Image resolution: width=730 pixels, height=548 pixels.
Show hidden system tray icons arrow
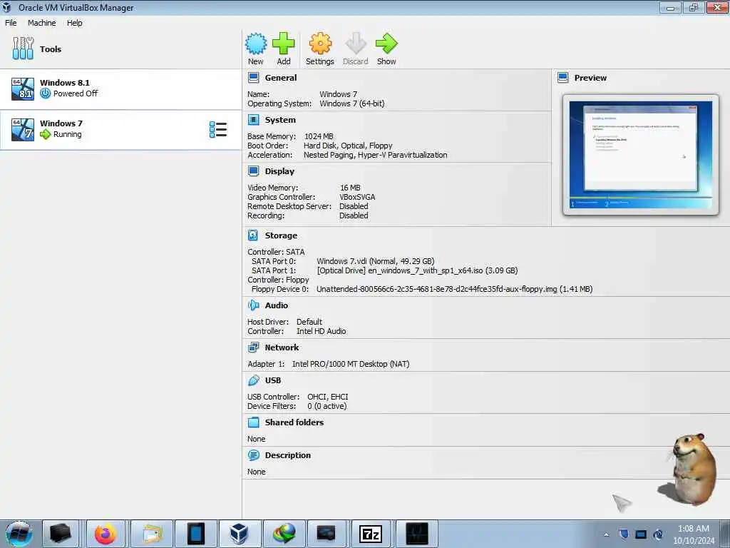point(606,534)
